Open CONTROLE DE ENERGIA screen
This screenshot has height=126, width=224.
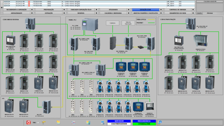(178, 10)
